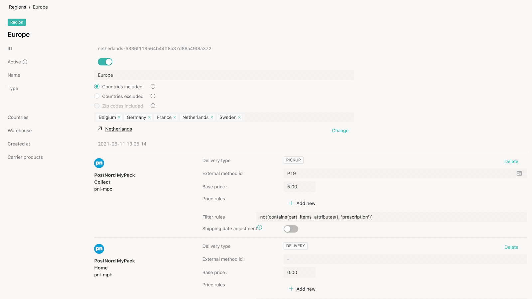The image size is (532, 299).
Task: Select the Countries excluded radio option
Action: click(97, 96)
